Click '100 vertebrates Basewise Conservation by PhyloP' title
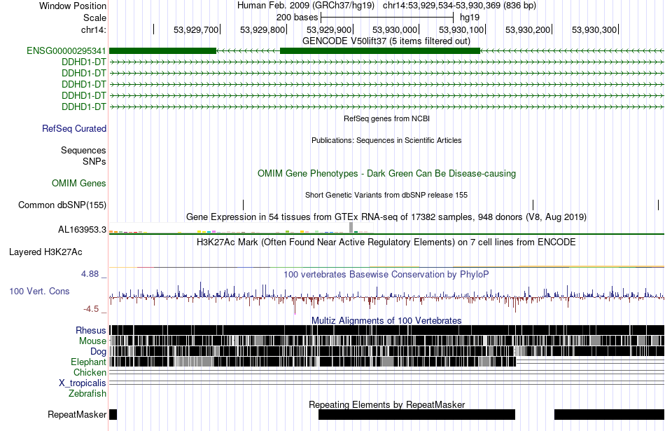This screenshot has width=665, height=431. pyautogui.click(x=386, y=275)
